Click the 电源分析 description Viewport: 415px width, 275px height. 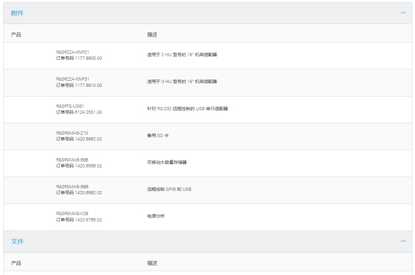tap(156, 216)
